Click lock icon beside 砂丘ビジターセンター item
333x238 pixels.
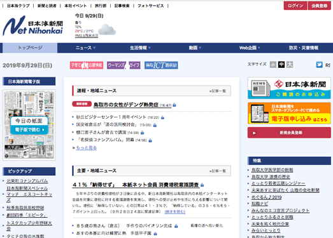coord(162,117)
